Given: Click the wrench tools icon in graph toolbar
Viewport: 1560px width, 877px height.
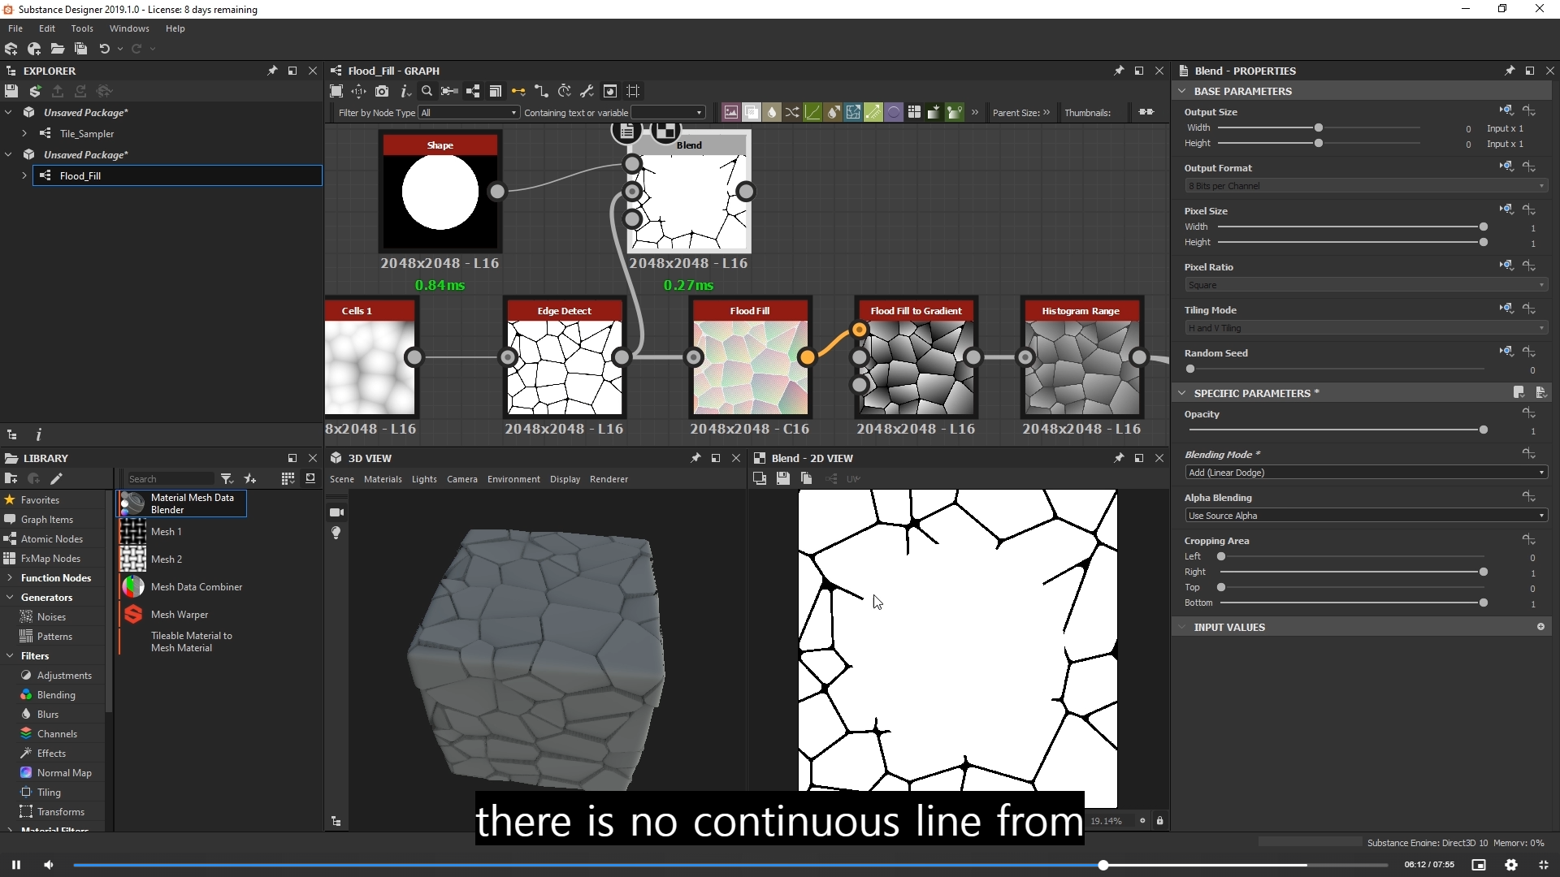Looking at the screenshot, I should 587,91.
